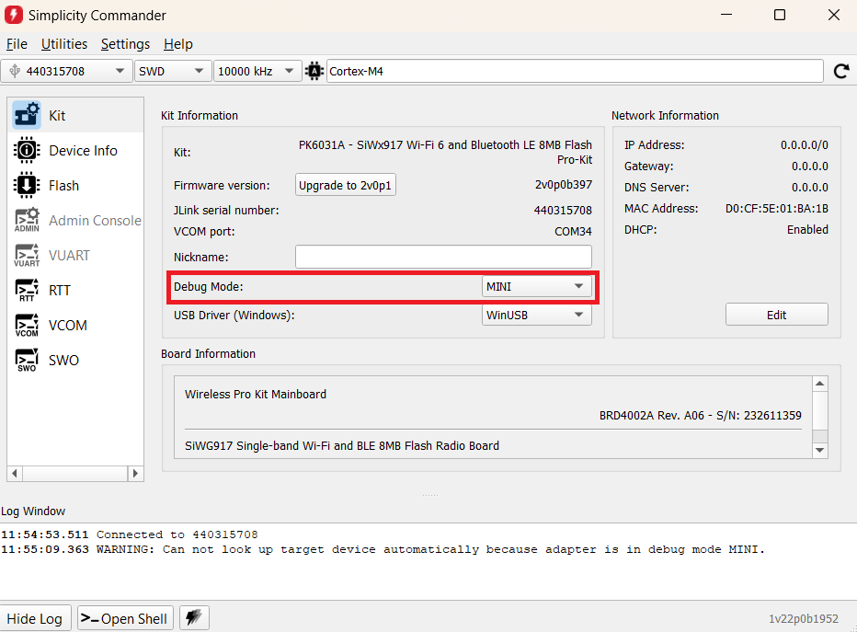Click the refresh device icon
Screen dimensions: 857x632
[840, 71]
